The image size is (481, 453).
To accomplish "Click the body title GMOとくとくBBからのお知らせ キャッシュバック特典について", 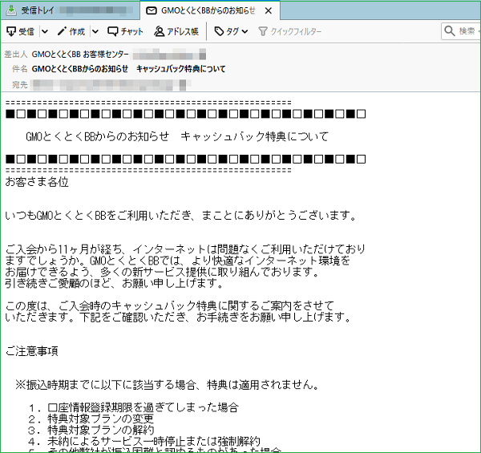I will tap(177, 136).
